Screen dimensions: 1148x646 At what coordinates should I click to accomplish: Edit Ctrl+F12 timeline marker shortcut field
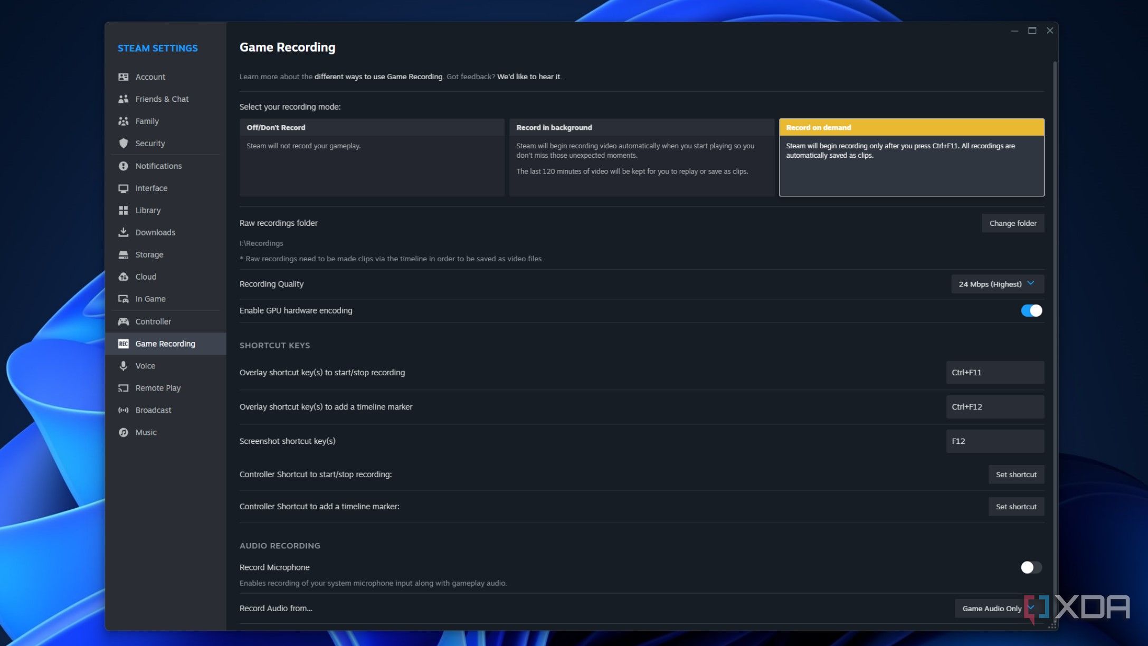(x=994, y=407)
